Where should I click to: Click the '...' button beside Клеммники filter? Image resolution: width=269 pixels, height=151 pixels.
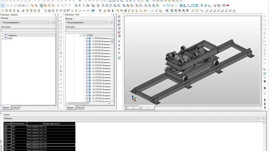(111, 22)
